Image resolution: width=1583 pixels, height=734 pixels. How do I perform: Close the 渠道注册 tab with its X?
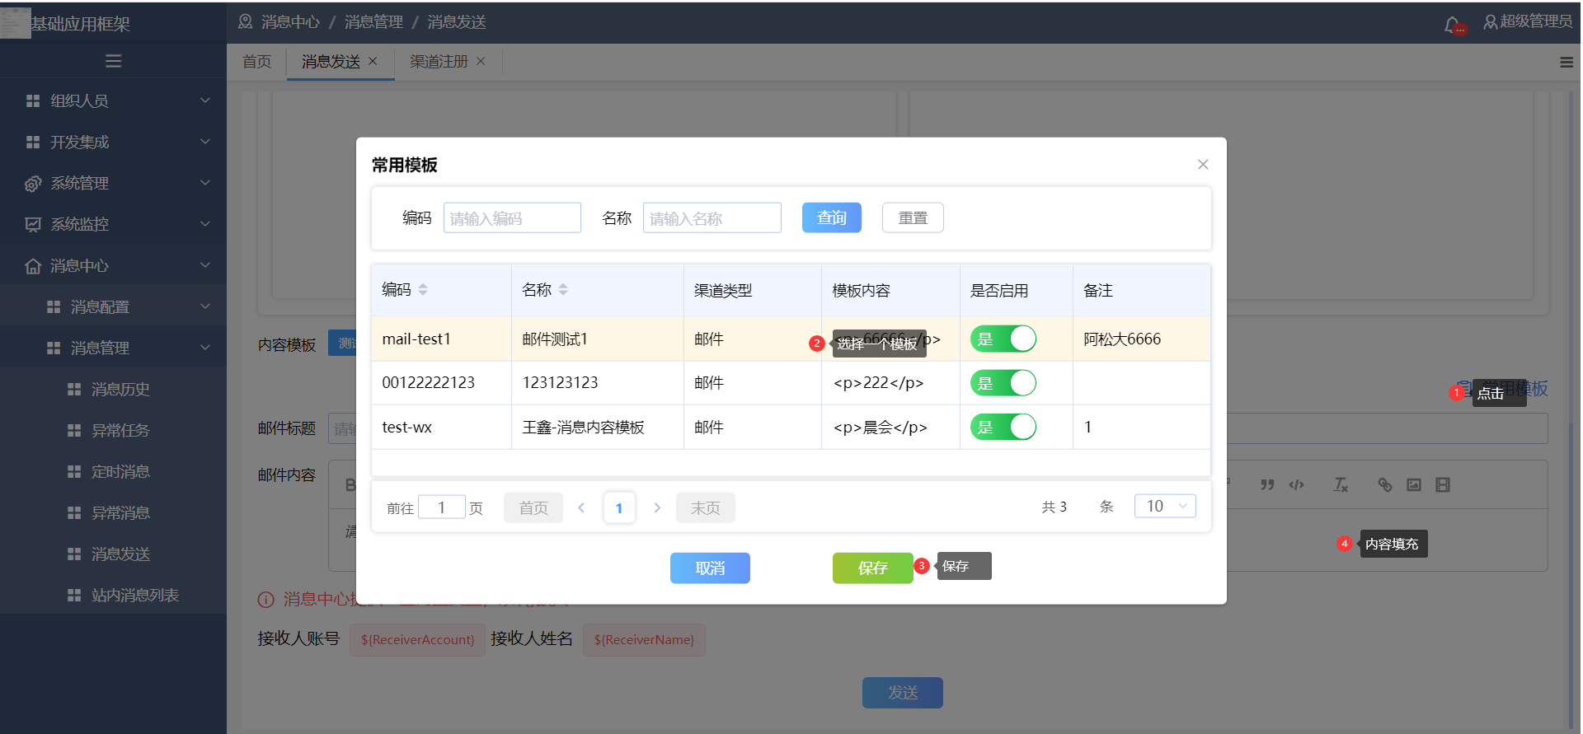(x=481, y=61)
